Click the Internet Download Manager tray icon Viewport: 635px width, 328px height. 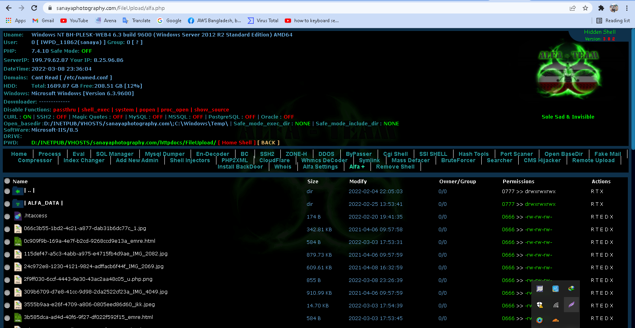[571, 289]
